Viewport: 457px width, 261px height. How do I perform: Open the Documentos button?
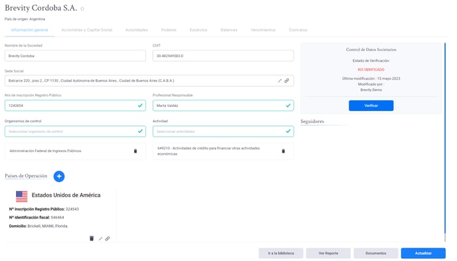tap(376, 253)
